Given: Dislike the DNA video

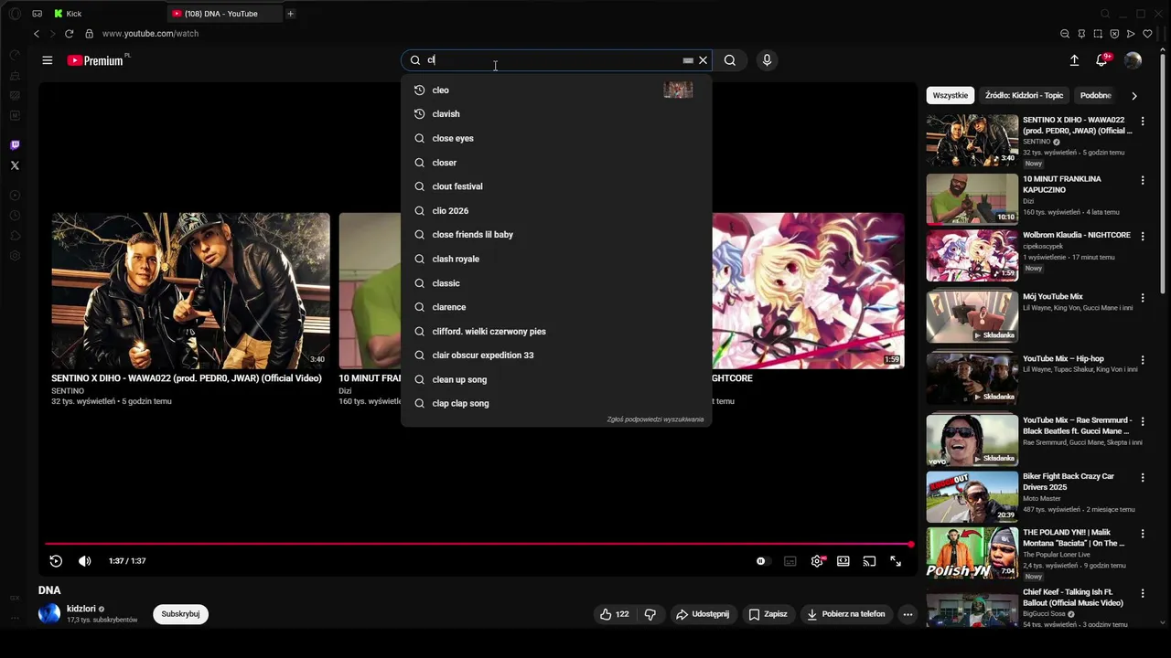Looking at the screenshot, I should point(650,614).
